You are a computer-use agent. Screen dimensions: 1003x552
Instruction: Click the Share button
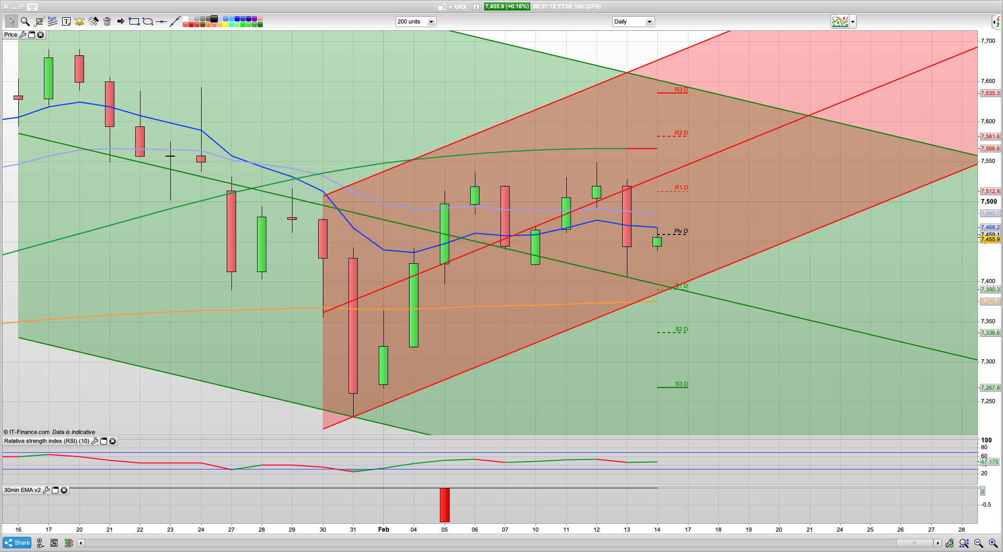click(17, 543)
